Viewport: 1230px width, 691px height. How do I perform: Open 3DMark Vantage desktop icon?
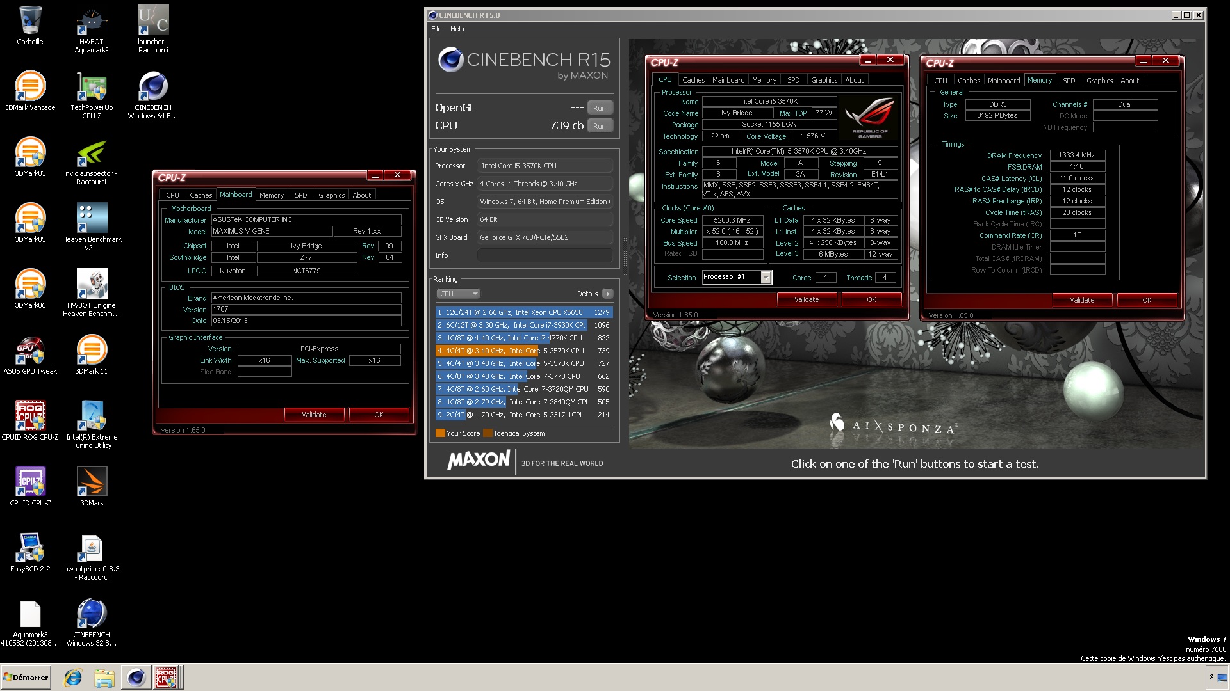(x=30, y=91)
